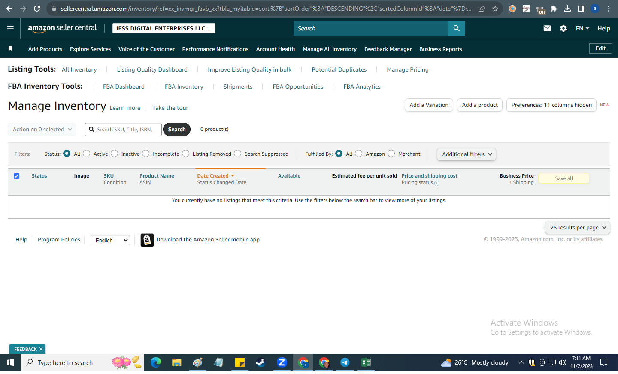Viewport: 618px width, 374px height.
Task: Select Status filter All
Action: [x=67, y=154]
